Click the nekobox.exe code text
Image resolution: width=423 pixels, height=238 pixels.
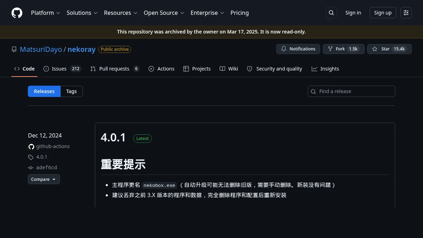159,185
